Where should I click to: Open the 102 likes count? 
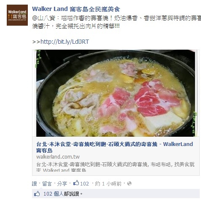pos(85,183)
